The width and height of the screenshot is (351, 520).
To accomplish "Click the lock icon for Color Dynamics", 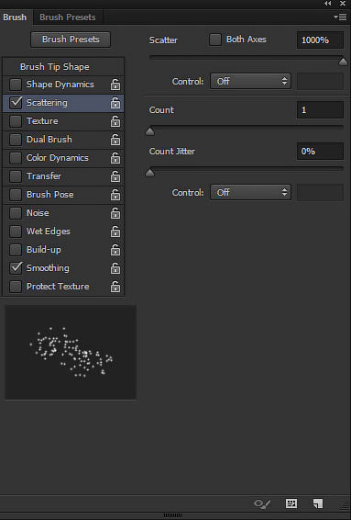I will pyautogui.click(x=115, y=158).
